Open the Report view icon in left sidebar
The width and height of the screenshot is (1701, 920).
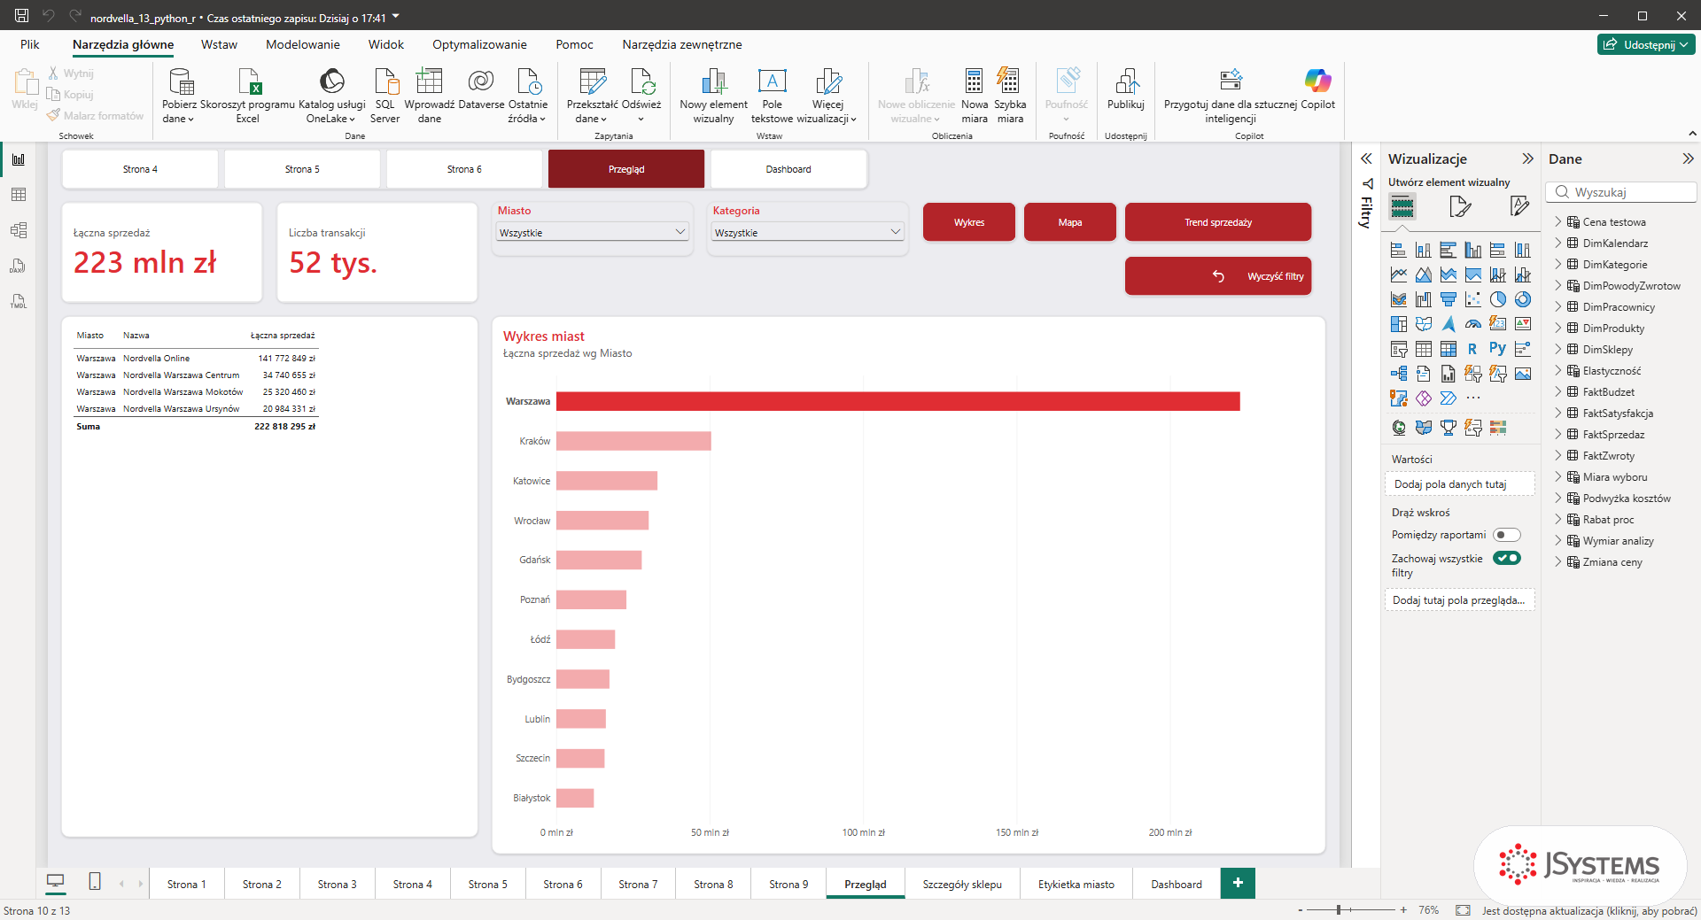[19, 159]
